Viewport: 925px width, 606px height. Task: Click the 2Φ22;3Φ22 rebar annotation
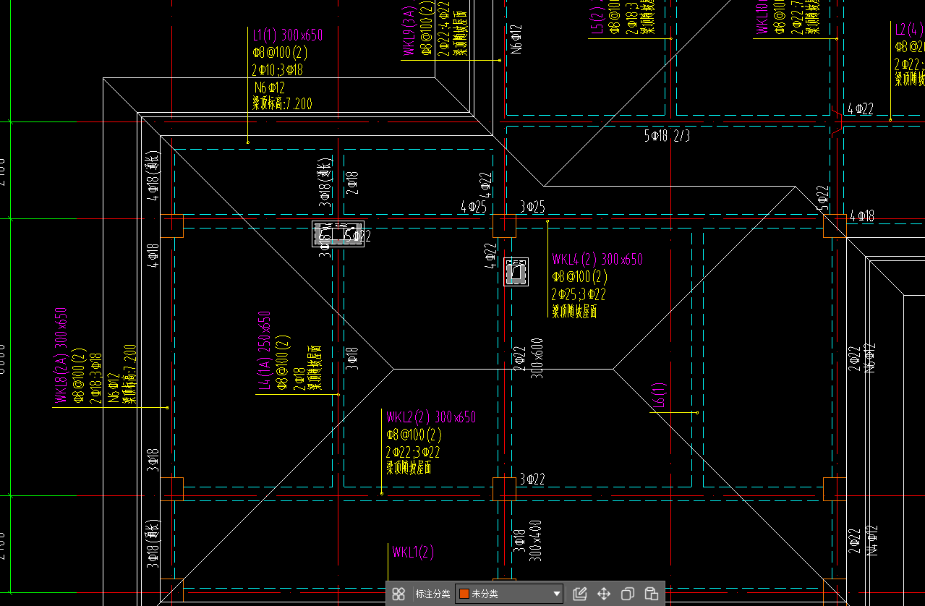click(x=413, y=453)
